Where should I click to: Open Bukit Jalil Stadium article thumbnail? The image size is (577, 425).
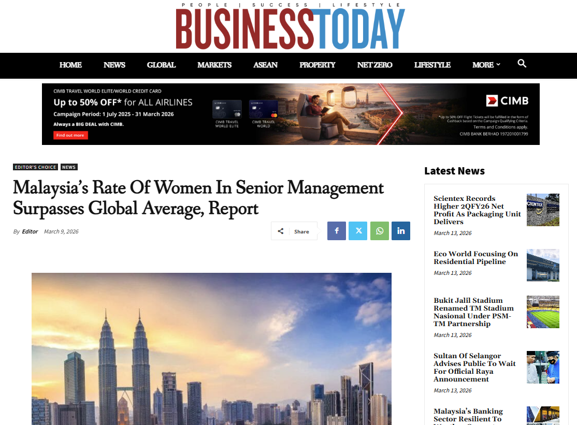click(543, 312)
